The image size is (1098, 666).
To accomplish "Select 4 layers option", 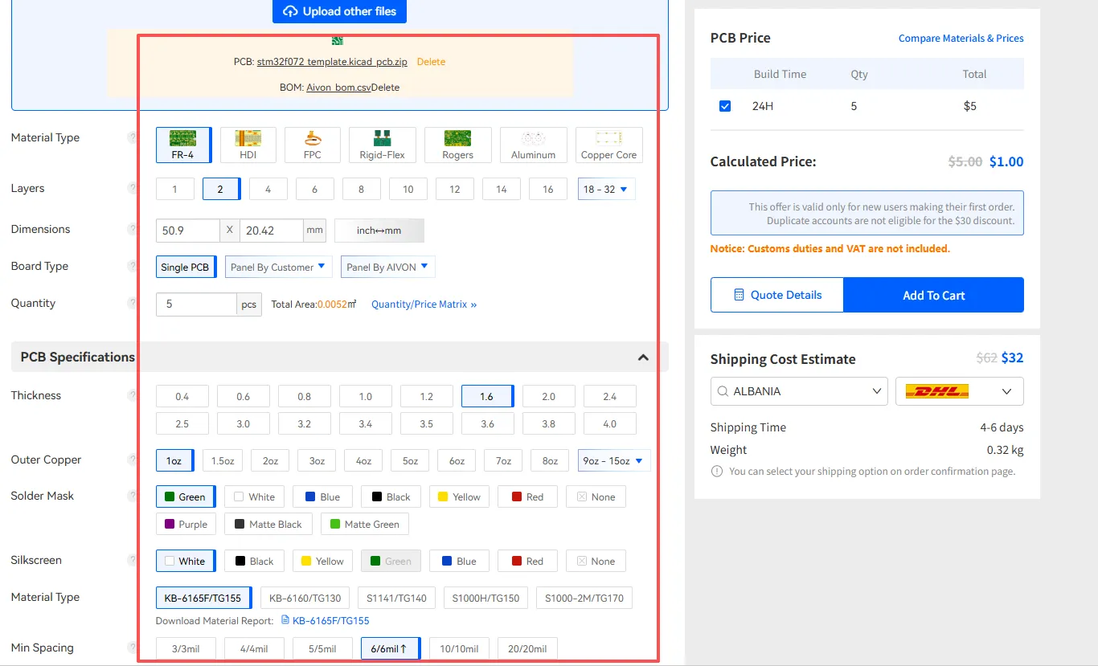I will (268, 190).
